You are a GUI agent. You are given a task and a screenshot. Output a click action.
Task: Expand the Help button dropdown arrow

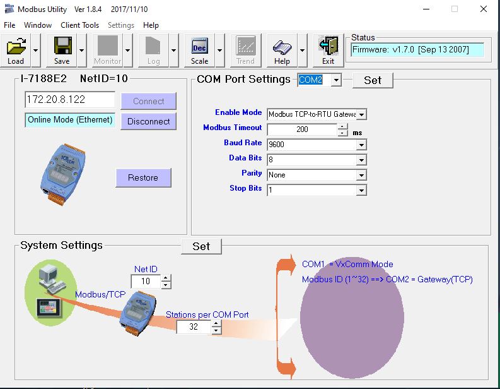pos(302,51)
